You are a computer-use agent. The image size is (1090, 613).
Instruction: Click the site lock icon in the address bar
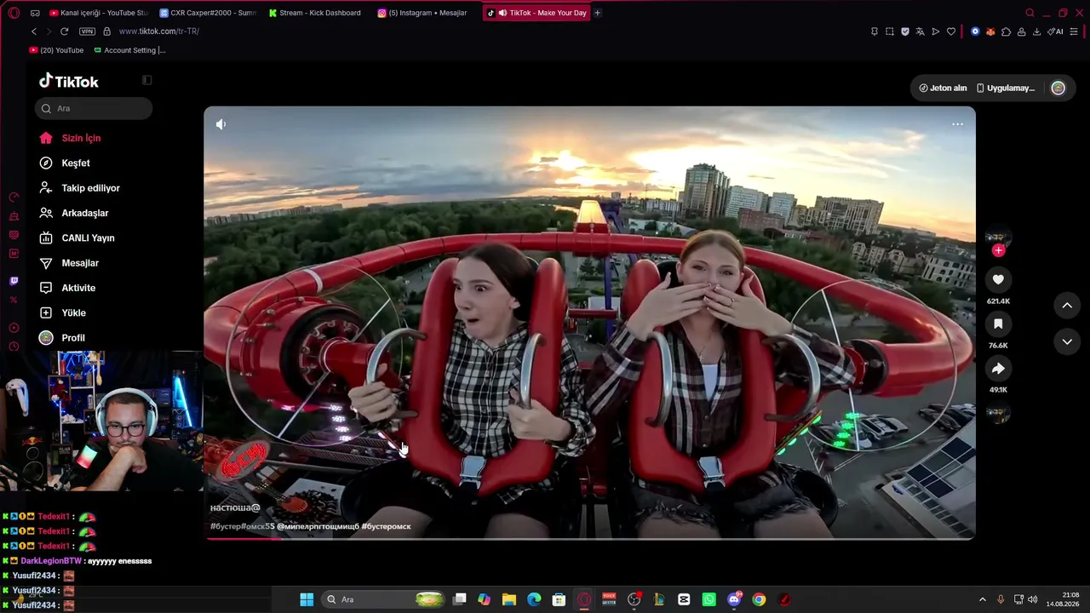point(106,32)
